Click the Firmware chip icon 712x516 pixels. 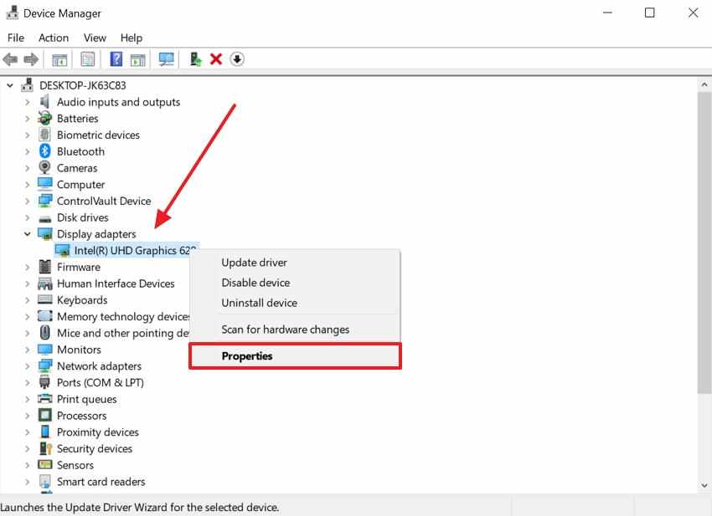(x=44, y=267)
